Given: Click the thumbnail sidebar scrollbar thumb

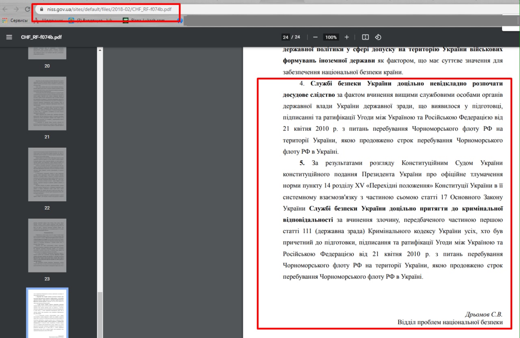Looking at the screenshot, I should (x=100, y=315).
